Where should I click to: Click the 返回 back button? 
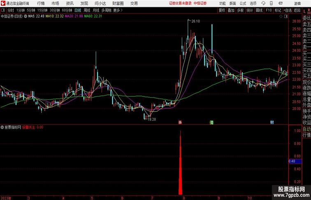click(x=297, y=10)
